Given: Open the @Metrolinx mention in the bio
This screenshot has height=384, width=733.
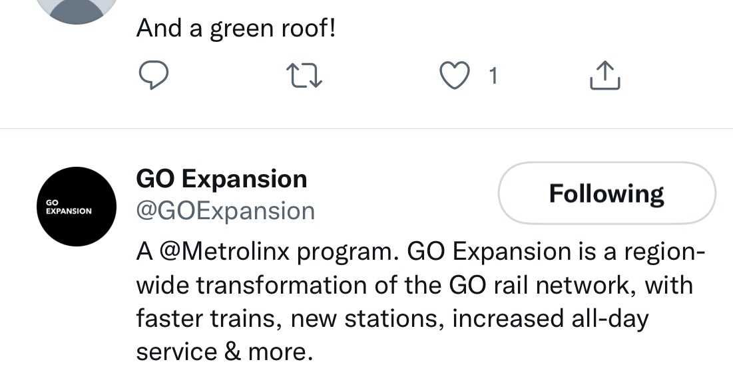Looking at the screenshot, I should click(x=223, y=252).
